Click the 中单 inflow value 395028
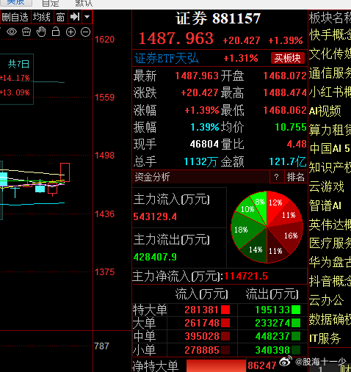This screenshot has height=372, width=351. tap(202, 336)
